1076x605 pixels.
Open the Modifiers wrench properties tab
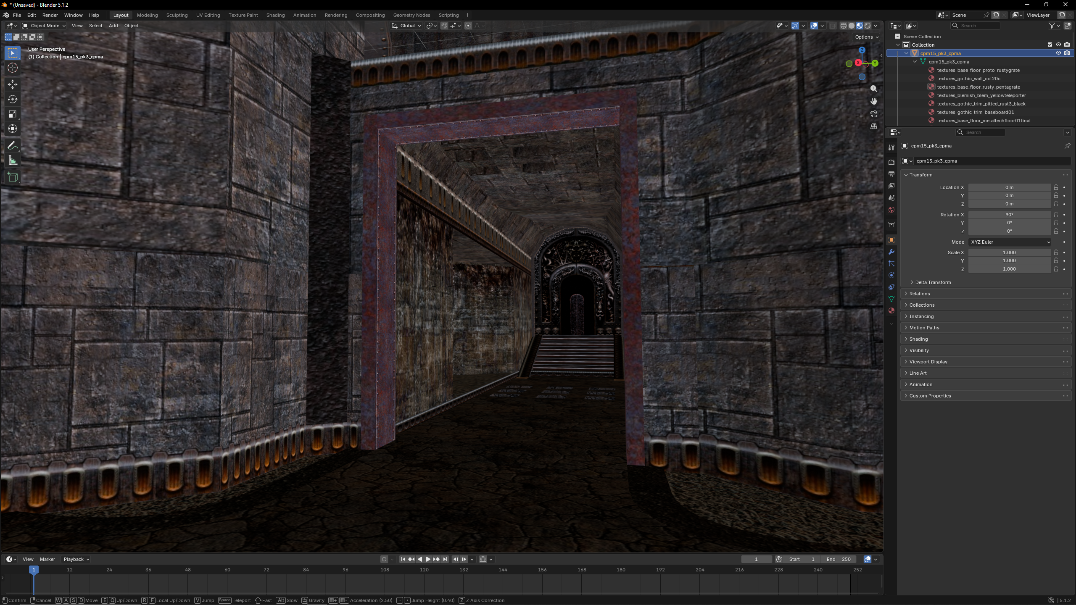pyautogui.click(x=891, y=252)
